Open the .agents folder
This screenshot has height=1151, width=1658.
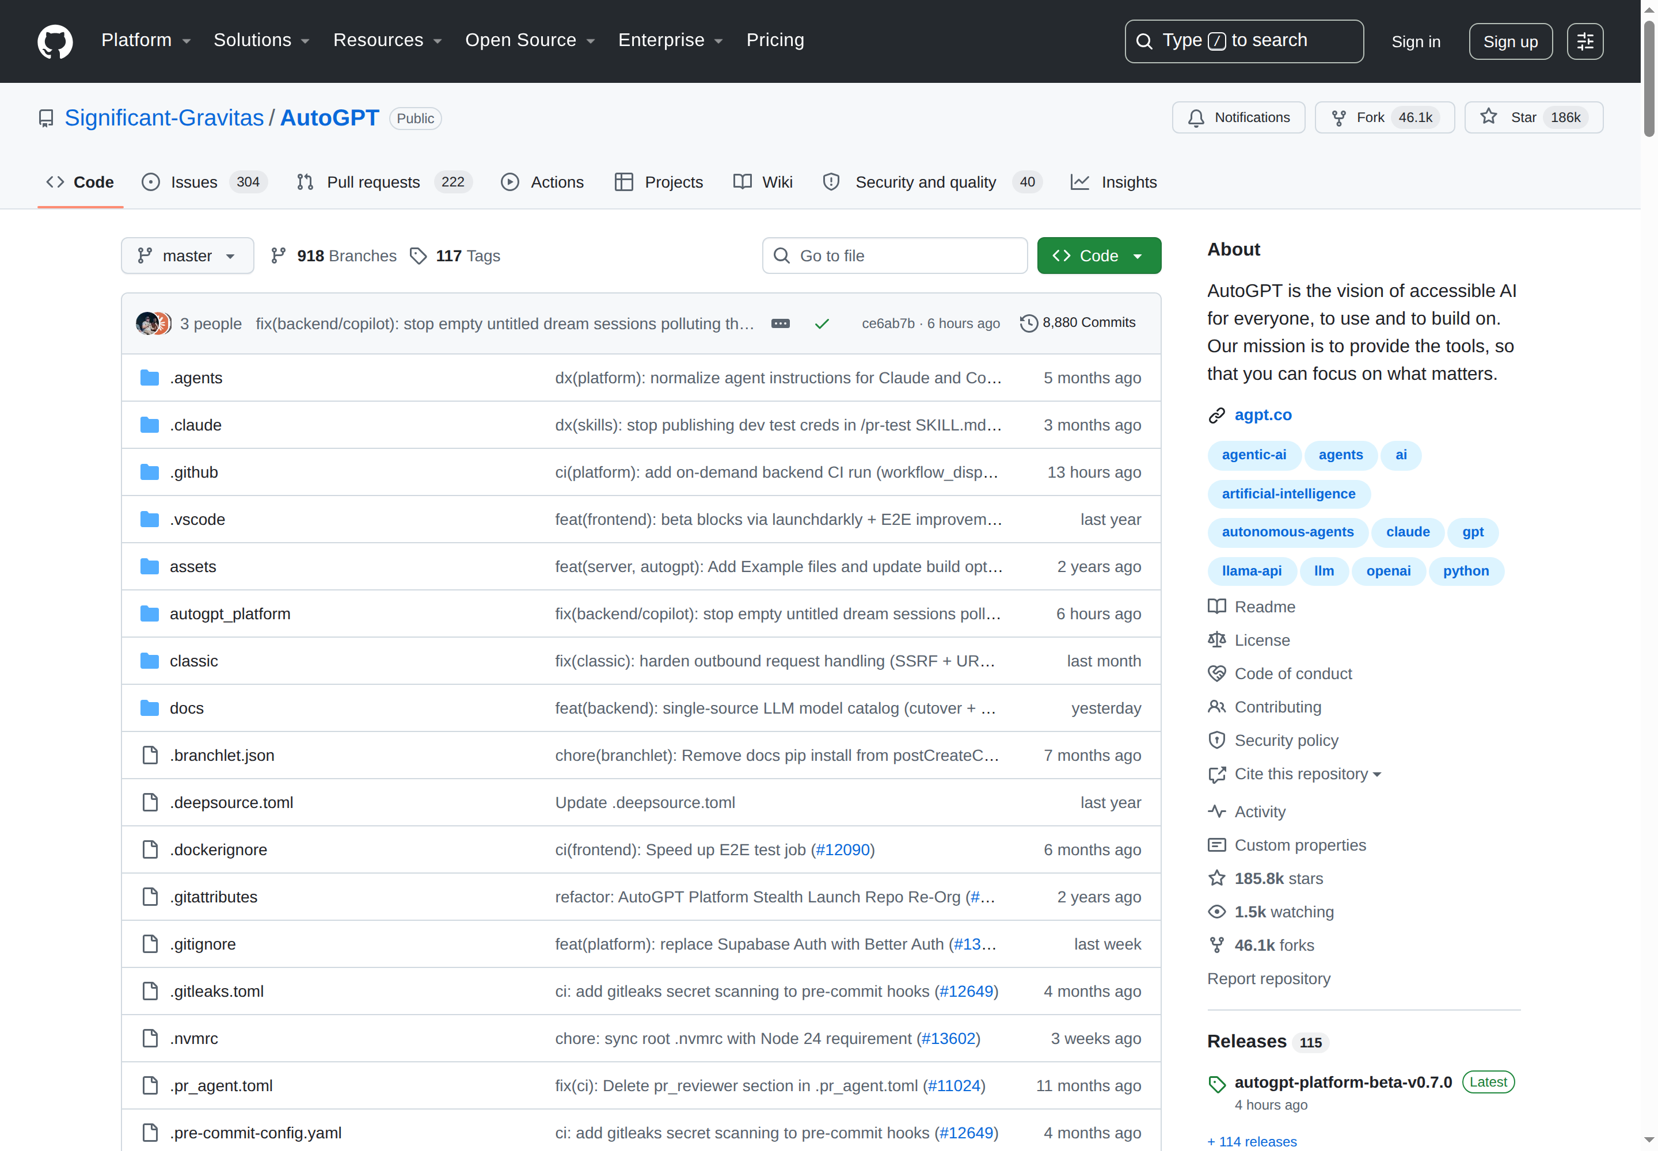pos(196,378)
